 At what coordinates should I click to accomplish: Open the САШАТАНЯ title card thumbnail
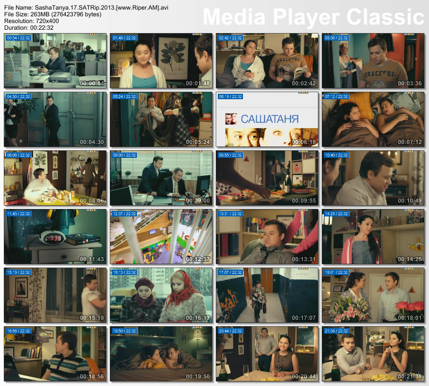[x=267, y=119]
